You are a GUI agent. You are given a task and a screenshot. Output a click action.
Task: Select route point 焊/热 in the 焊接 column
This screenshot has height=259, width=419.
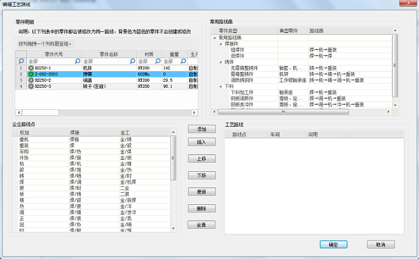[76, 151]
